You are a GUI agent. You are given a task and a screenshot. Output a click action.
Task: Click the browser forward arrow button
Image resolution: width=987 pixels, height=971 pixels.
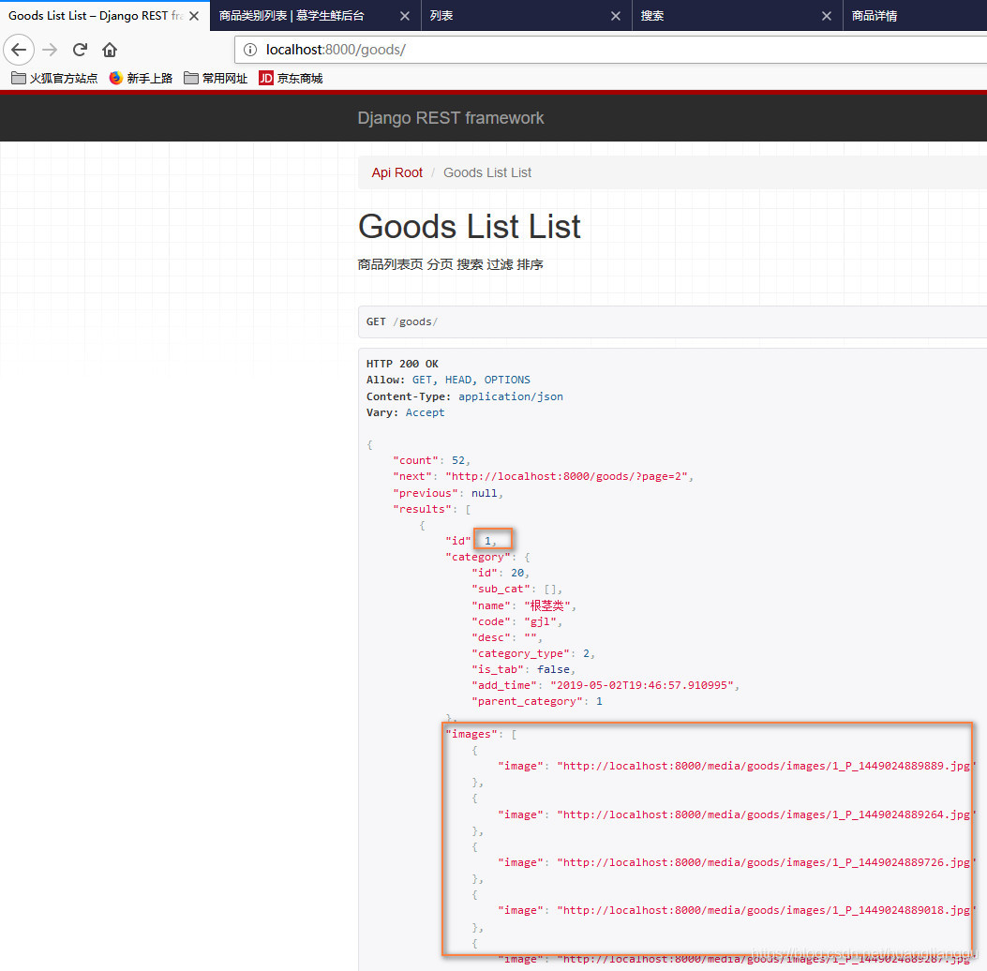(50, 50)
